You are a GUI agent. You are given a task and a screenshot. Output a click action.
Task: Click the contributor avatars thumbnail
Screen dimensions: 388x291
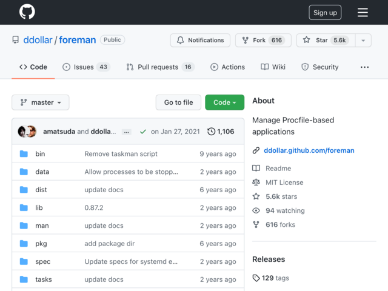27,132
